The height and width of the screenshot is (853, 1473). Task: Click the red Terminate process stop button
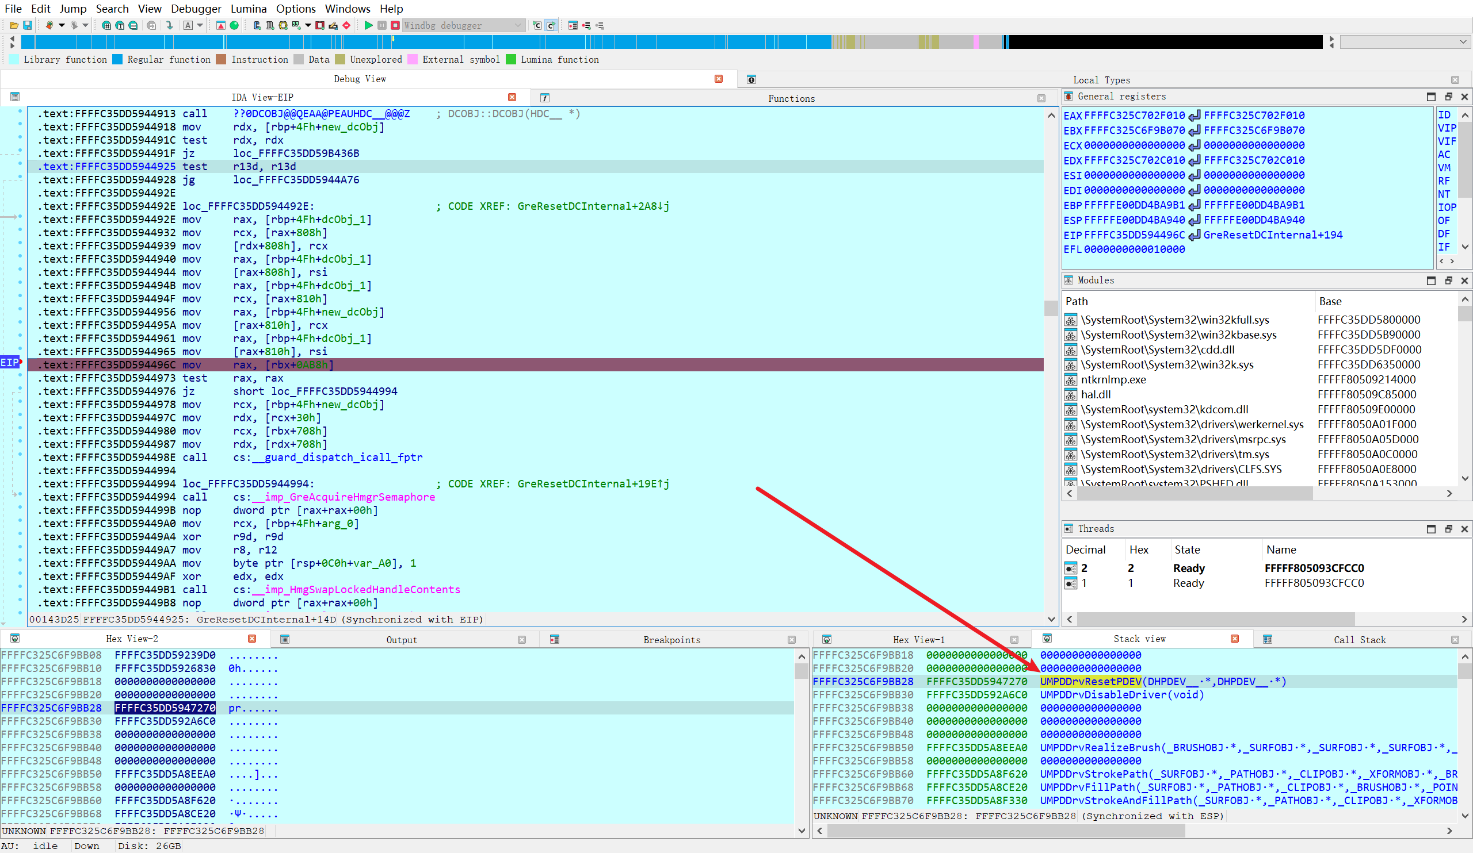click(x=395, y=25)
